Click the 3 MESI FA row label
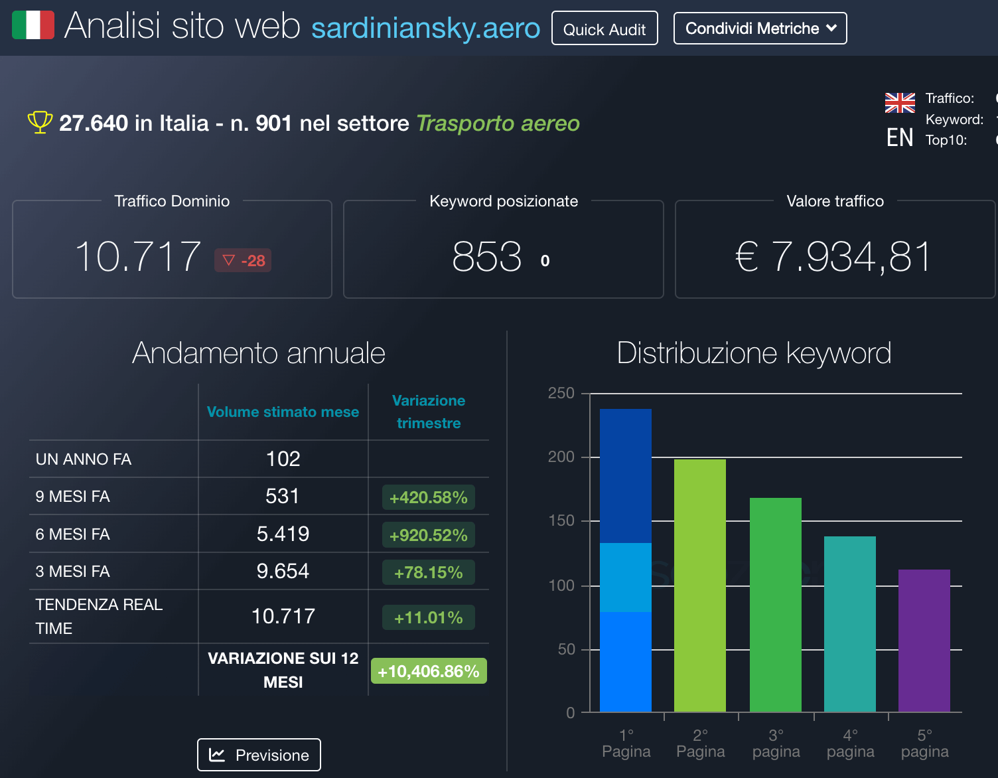Screen dimensions: 998x778 (73, 572)
